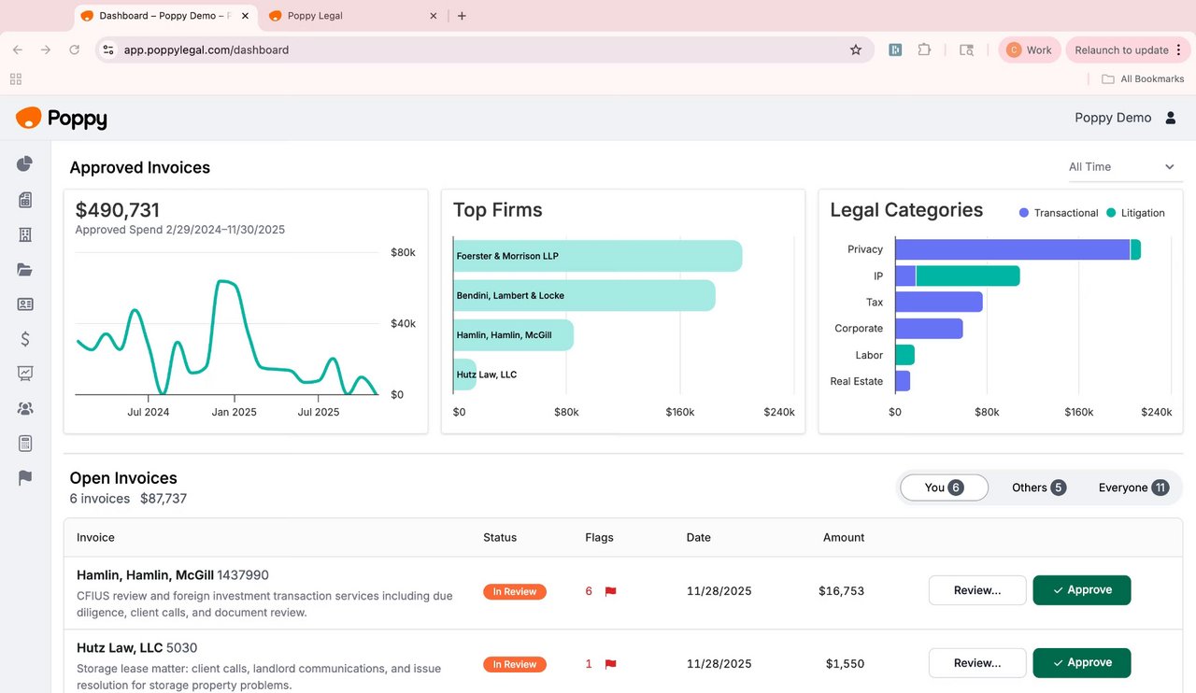The height and width of the screenshot is (693, 1196).
Task: Close the Poppy Legal tab
Action: [x=433, y=16]
